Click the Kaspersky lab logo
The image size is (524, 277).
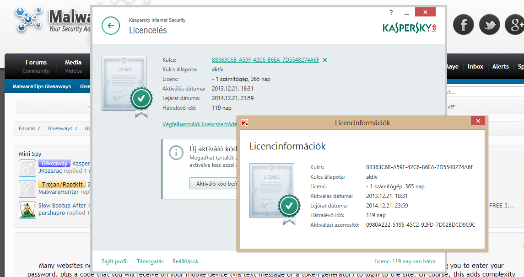pyautogui.click(x=410, y=28)
